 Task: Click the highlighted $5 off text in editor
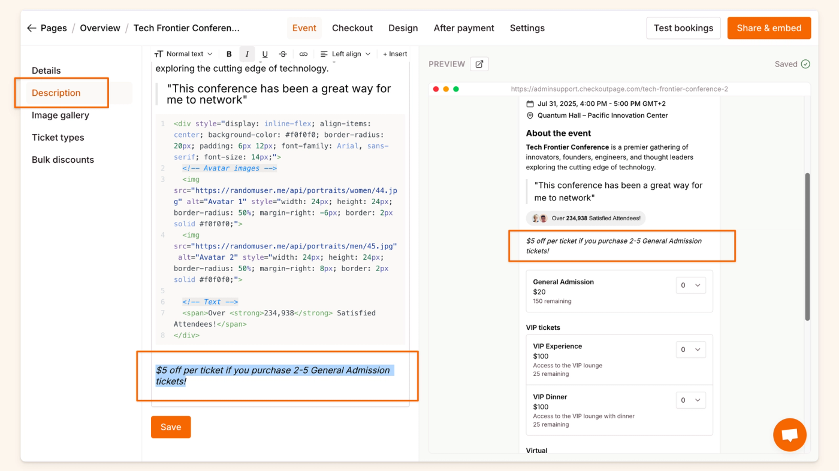pos(273,376)
